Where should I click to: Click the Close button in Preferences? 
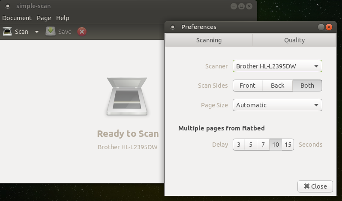pyautogui.click(x=315, y=186)
